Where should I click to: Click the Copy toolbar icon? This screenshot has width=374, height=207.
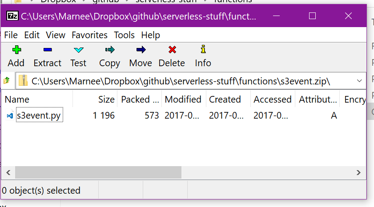pos(110,50)
